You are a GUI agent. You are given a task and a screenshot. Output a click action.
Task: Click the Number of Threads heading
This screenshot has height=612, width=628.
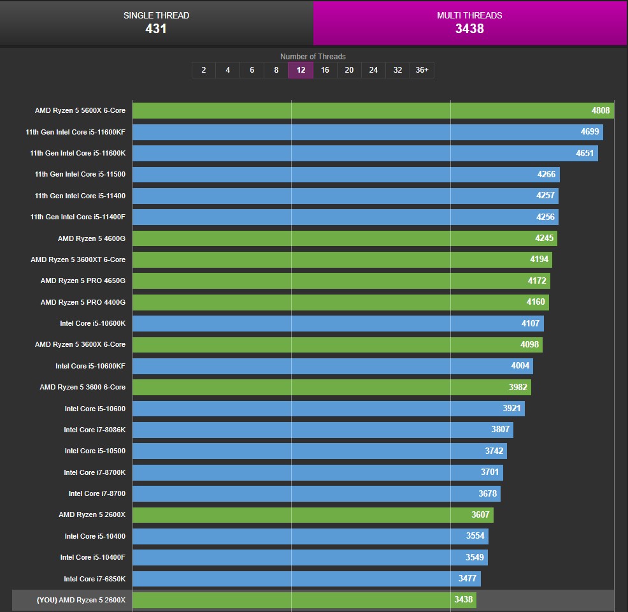click(313, 57)
